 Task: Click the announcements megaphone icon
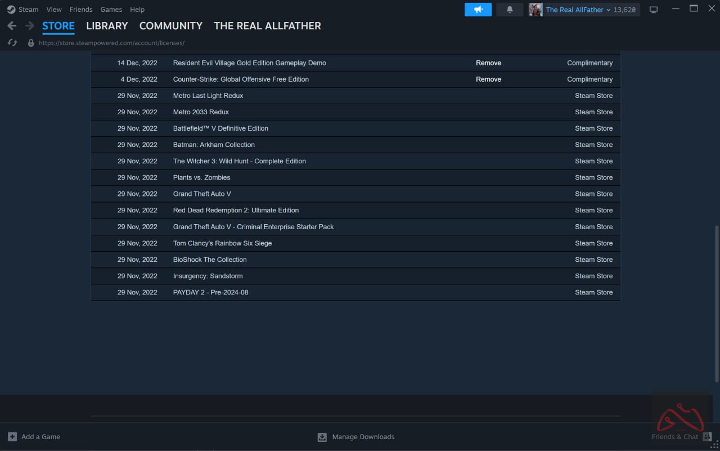478,10
